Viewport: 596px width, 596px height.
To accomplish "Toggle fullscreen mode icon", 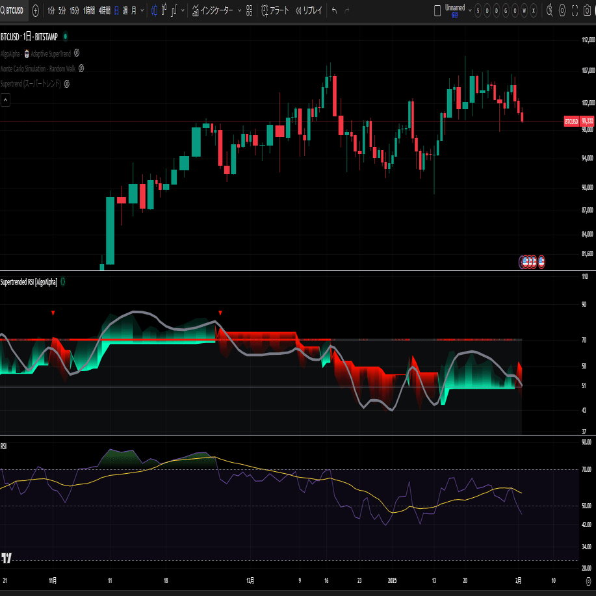I will pos(575,10).
